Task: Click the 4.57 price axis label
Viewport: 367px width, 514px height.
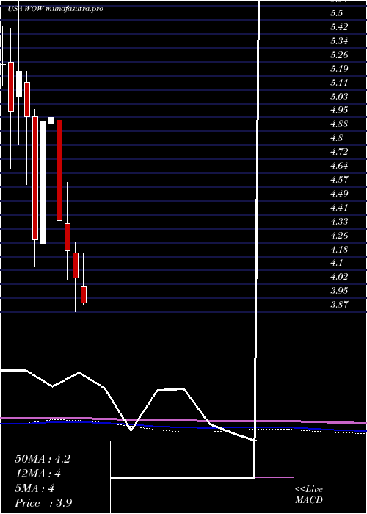Action: [x=339, y=180]
